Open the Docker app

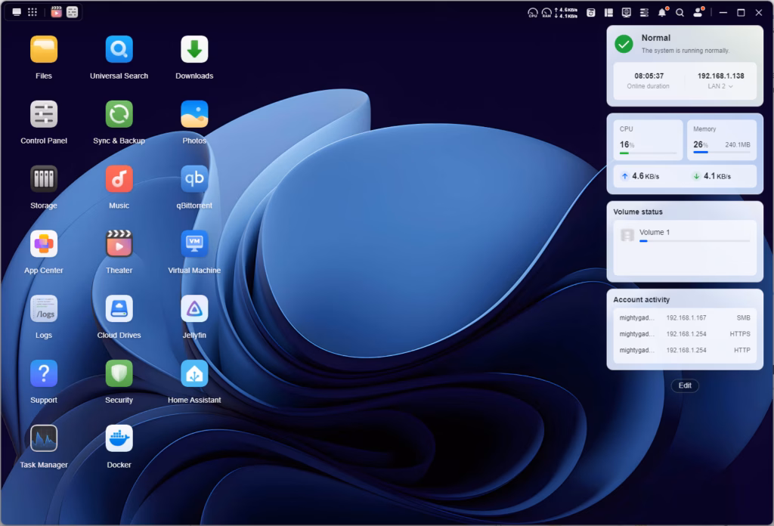(x=119, y=438)
